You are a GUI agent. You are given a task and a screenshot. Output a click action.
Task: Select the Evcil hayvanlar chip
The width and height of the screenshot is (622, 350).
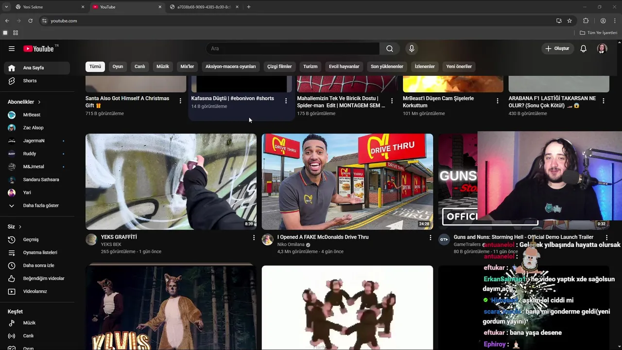coord(344,67)
